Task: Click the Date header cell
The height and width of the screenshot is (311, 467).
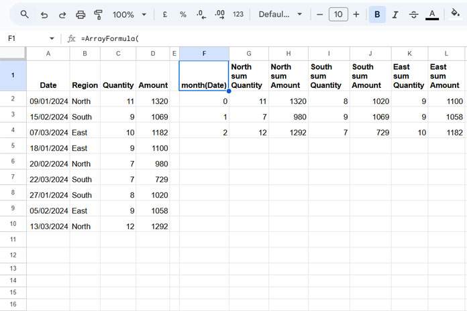Action: (x=48, y=76)
